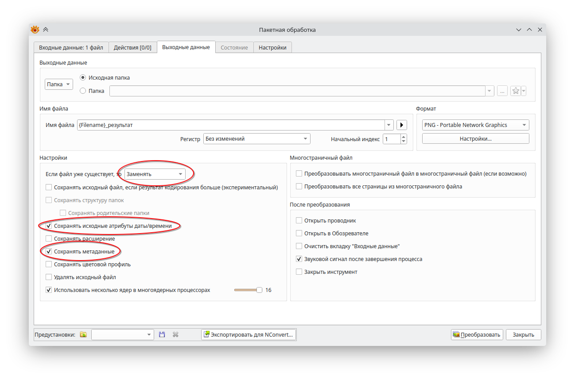Image resolution: width=575 pixels, height=380 pixels.
Task: Click the Настройки... format settings button
Action: click(x=476, y=138)
